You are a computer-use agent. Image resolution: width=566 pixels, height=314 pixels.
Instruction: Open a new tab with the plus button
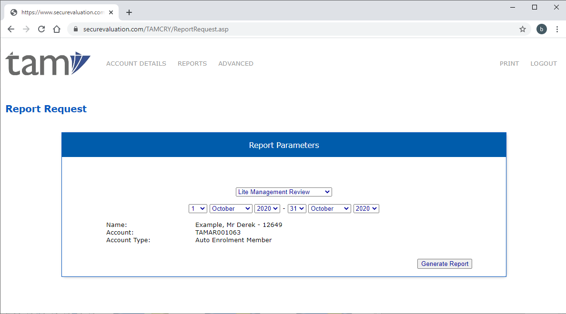tap(129, 12)
